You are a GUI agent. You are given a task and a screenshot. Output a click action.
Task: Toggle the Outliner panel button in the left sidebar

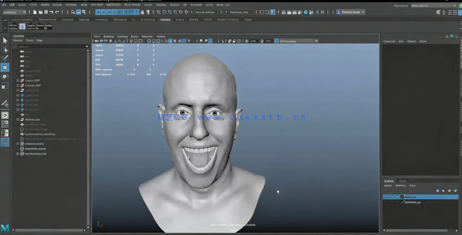5,142
